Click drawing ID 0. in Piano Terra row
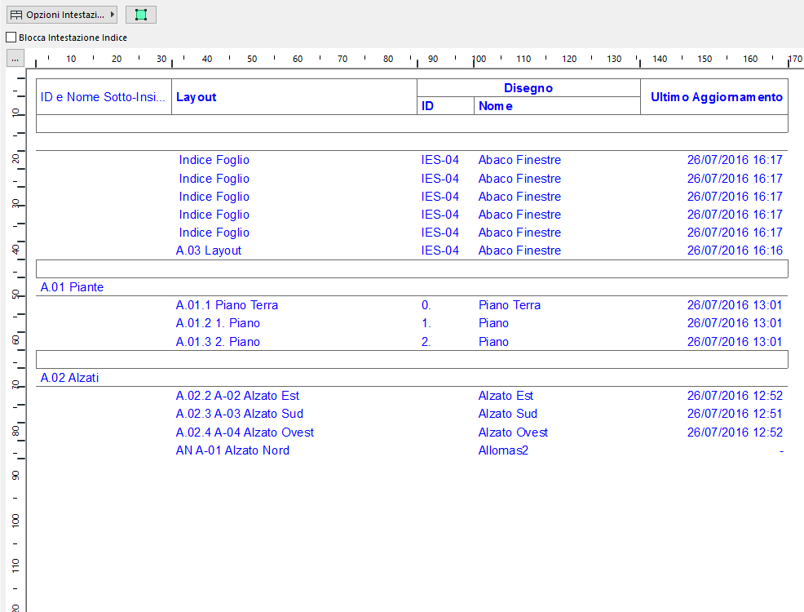The width and height of the screenshot is (804, 612). click(426, 305)
